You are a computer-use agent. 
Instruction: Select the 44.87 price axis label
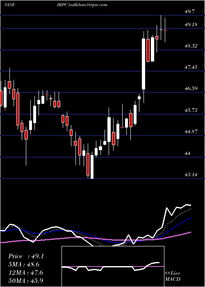tap(191, 132)
